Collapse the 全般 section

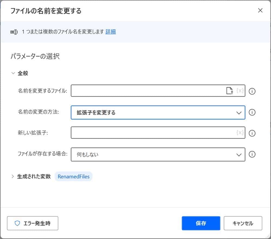pos(12,73)
